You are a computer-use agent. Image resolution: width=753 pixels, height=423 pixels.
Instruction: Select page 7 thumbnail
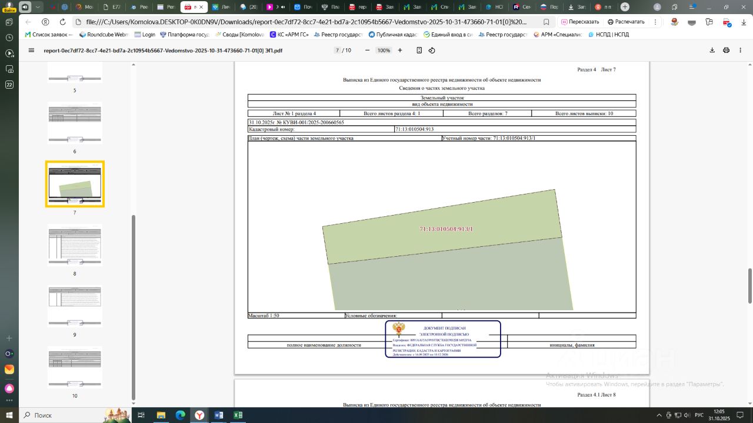tap(75, 184)
